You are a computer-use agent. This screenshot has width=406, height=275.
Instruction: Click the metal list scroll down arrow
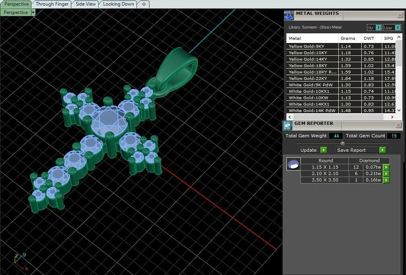pyautogui.click(x=399, y=110)
